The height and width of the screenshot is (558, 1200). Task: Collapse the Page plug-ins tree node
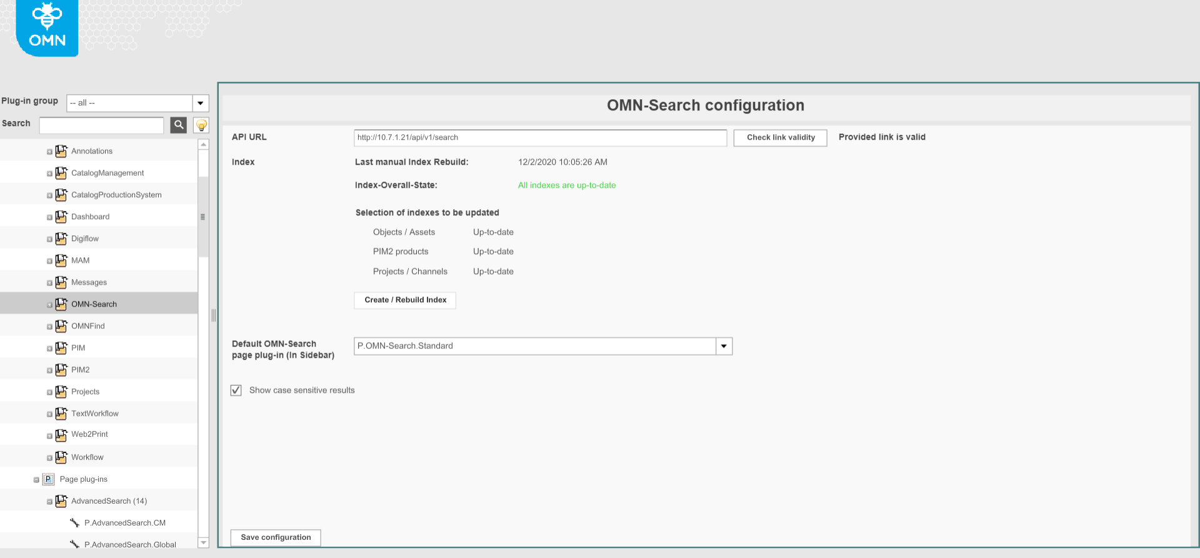point(36,480)
